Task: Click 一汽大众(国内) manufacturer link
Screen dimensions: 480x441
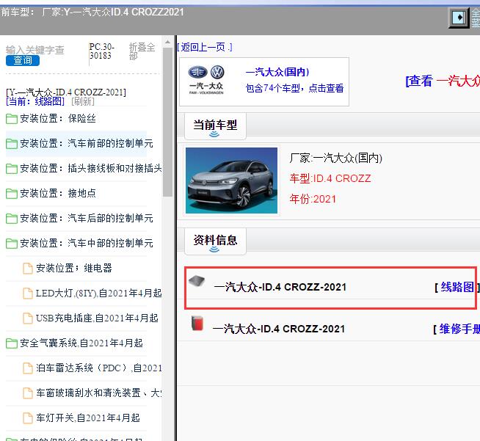Action: click(x=277, y=72)
